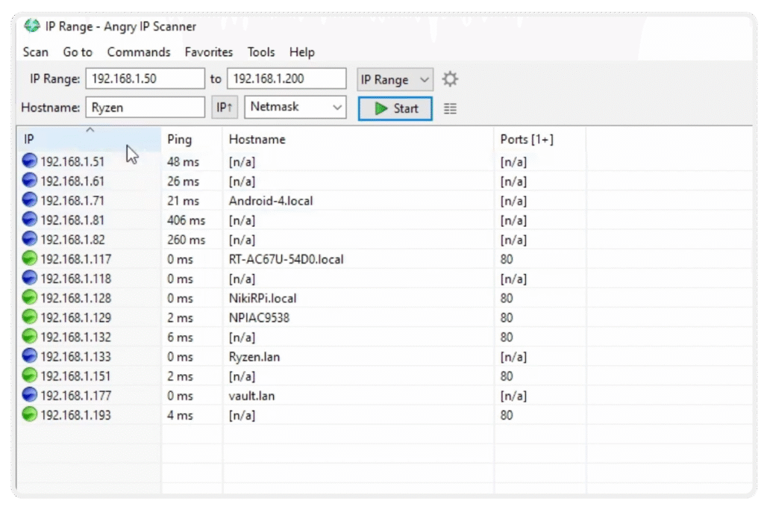Screen dimensions: 764x510
Task: Select hostname NikiRPi.local
Action: tap(262, 299)
